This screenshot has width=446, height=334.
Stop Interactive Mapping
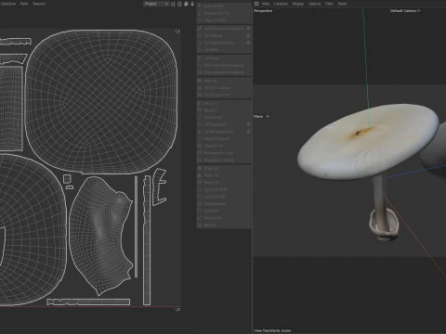tap(224, 72)
